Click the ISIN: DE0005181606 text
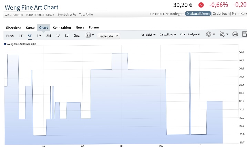This screenshot has height=147, width=247. coord(40,15)
